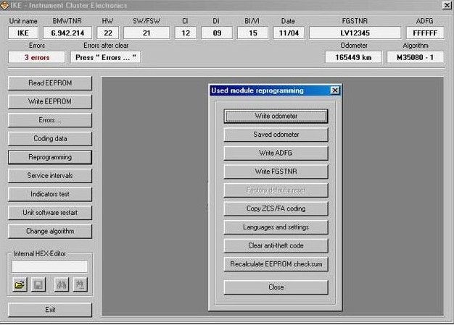This screenshot has height=325, width=454.
Task: Click the '3 errors' field
Action: pos(37,57)
